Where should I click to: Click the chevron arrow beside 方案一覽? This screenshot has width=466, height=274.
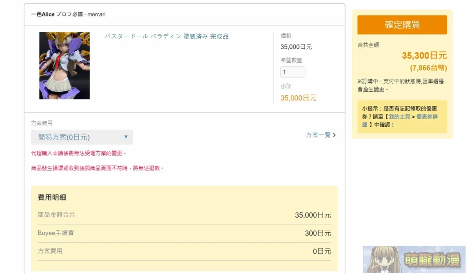pos(334,135)
